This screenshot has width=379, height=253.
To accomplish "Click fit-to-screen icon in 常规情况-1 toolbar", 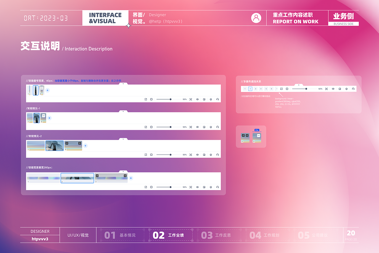I will click(x=191, y=127).
